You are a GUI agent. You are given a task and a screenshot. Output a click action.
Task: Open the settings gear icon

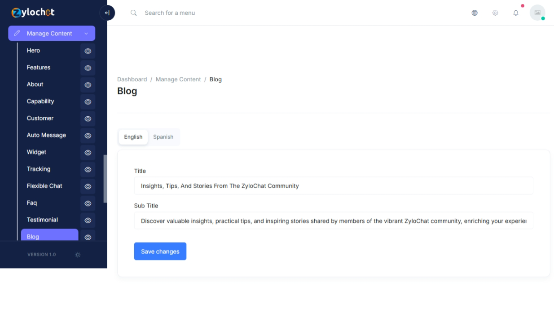pos(495,13)
